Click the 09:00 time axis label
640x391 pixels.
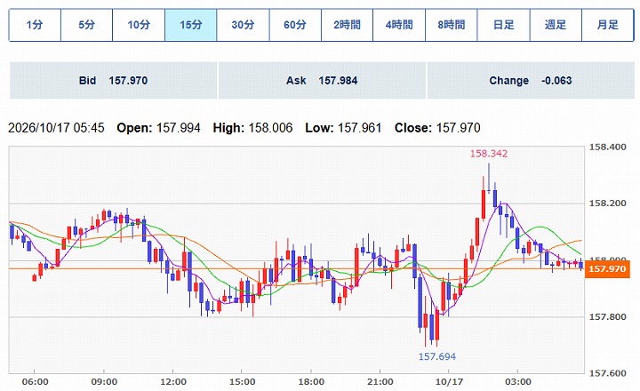tap(104, 382)
